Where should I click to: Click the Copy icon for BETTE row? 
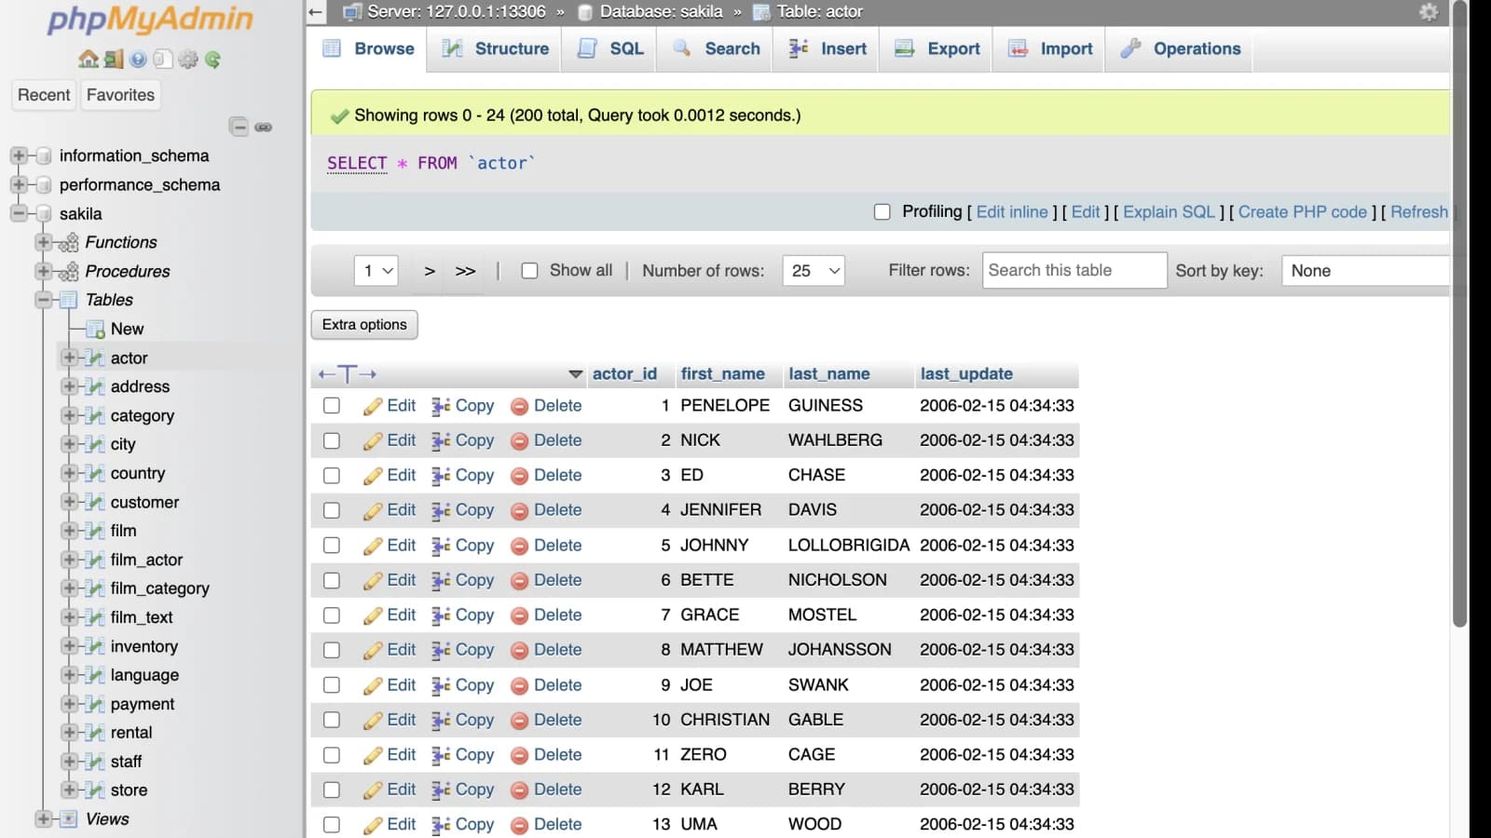pos(441,580)
